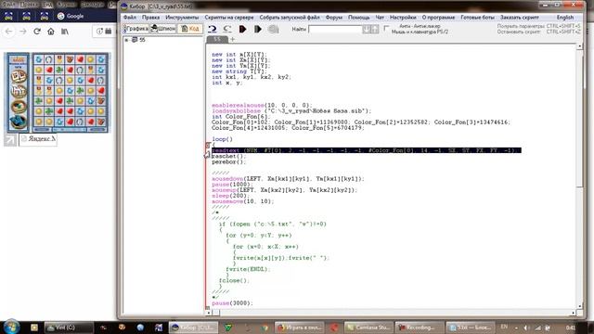Image resolution: width=594 pixels, height=334 pixels.
Task: Click the nest button in game sidebar
Action: click(x=18, y=107)
